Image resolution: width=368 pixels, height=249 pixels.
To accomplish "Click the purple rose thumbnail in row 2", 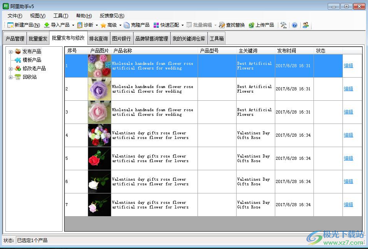I will click(x=99, y=89).
